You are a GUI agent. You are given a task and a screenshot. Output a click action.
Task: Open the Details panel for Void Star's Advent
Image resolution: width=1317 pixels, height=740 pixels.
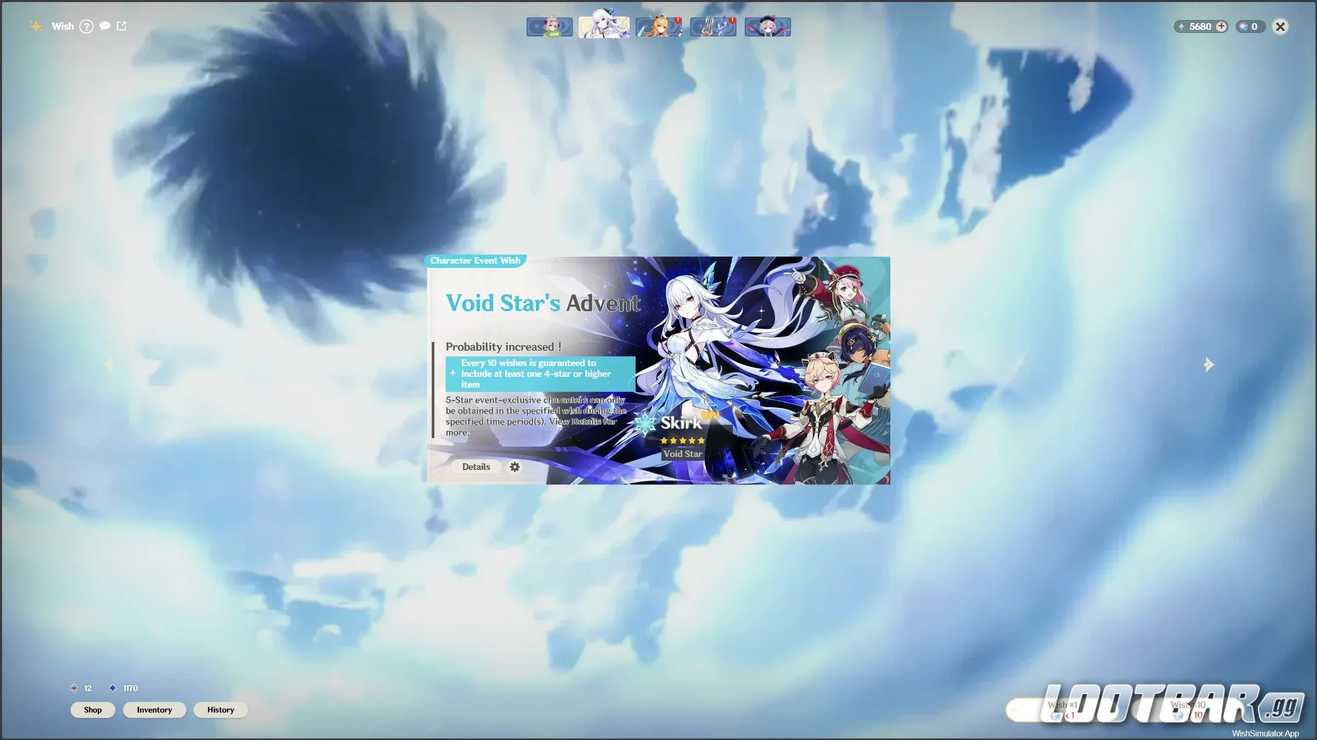coord(476,466)
